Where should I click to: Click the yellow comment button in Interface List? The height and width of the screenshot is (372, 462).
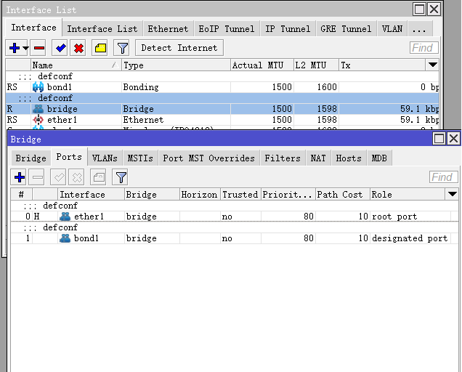click(x=100, y=48)
